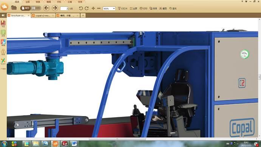261x147 pixels.
Task: Open the green outline list panel
Action: (3, 33)
